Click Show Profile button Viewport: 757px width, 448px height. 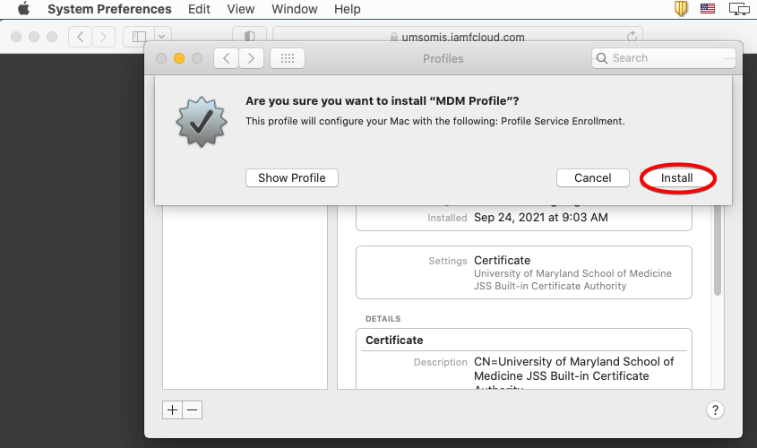coord(291,178)
